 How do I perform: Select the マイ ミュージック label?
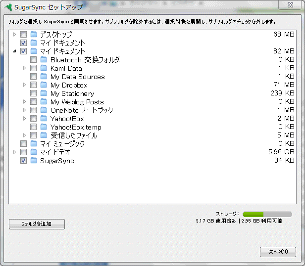[x=62, y=144]
